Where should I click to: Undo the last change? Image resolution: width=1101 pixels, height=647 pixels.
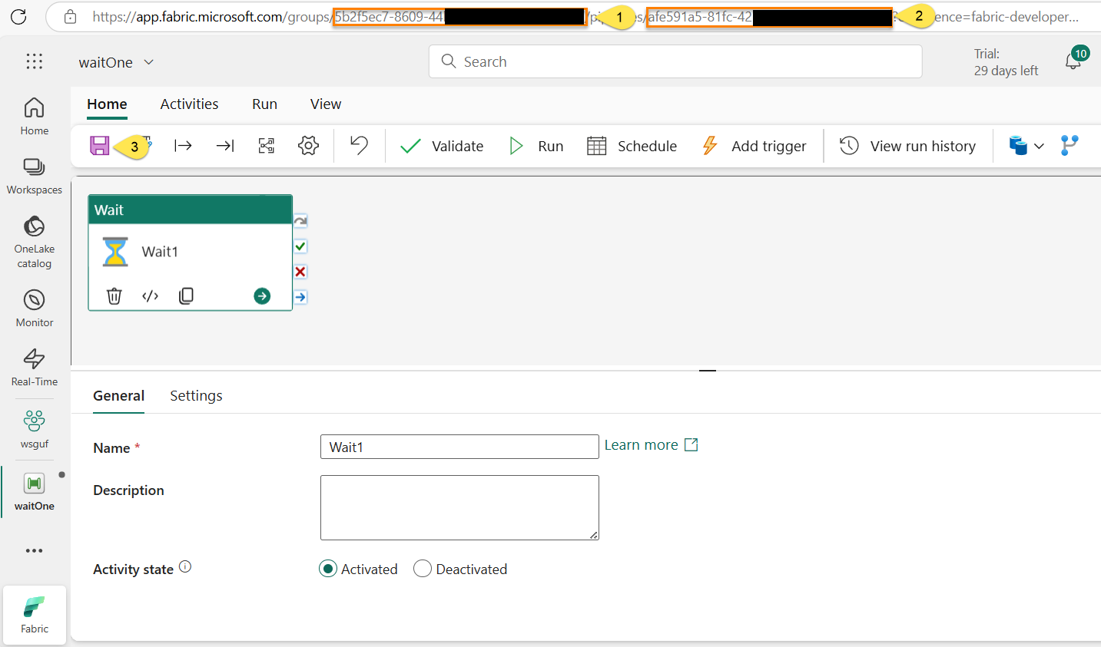pos(359,145)
